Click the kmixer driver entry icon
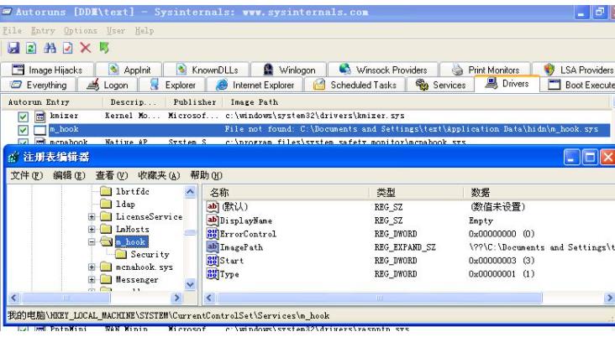The width and height of the screenshot is (615, 337). [39, 116]
